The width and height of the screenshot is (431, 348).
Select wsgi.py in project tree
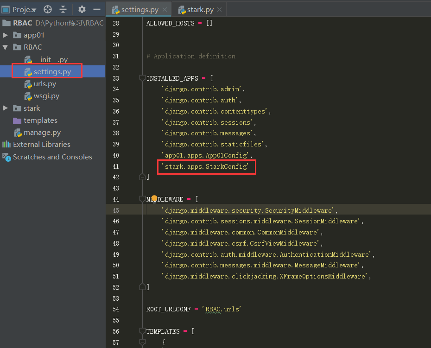click(x=46, y=96)
